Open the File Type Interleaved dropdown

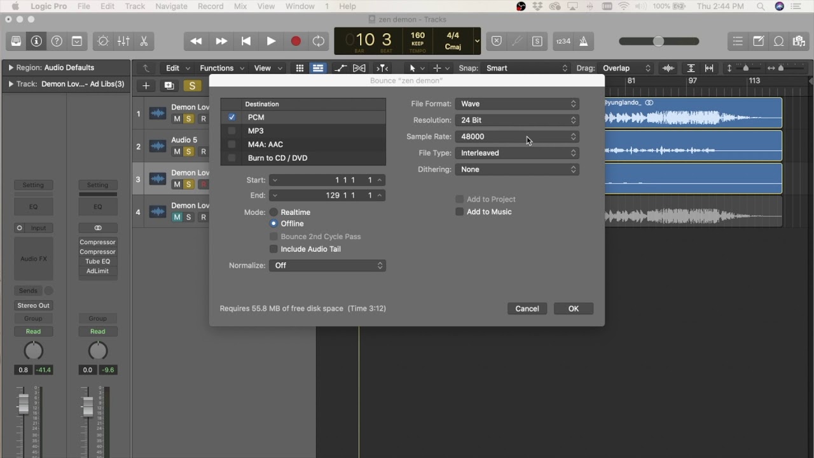516,153
